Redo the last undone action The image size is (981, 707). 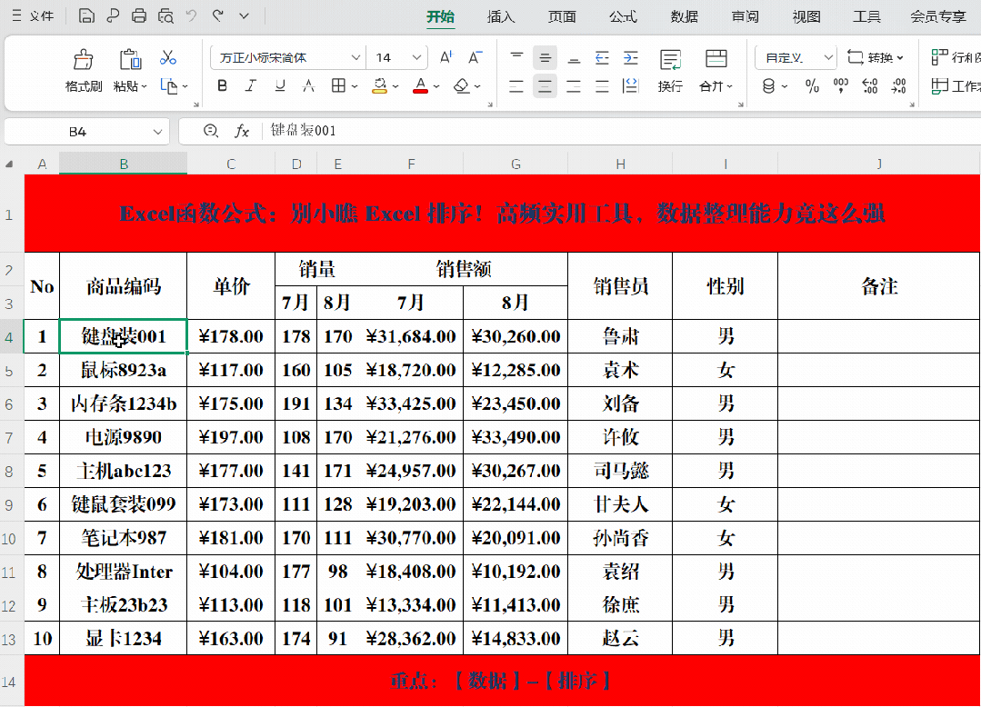pos(217,15)
